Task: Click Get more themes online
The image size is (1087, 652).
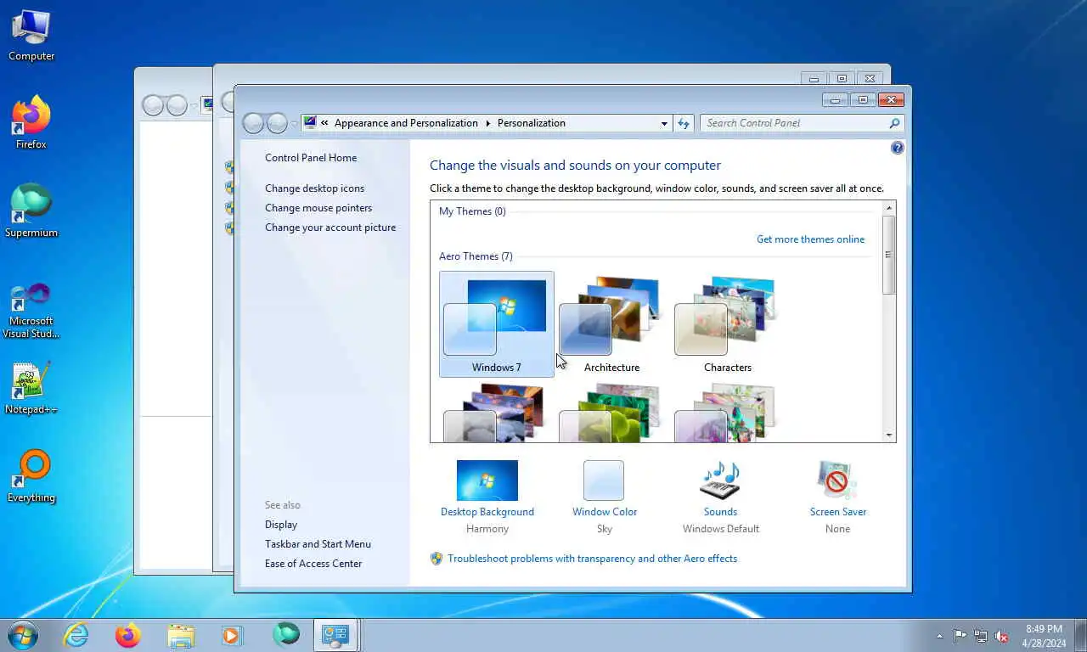Action: click(810, 239)
